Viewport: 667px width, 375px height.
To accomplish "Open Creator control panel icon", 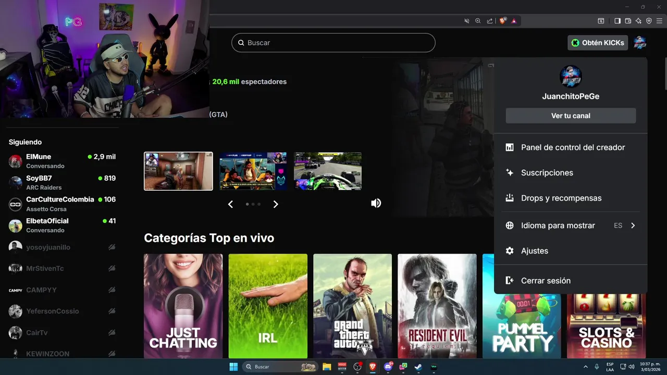I will click(510, 147).
